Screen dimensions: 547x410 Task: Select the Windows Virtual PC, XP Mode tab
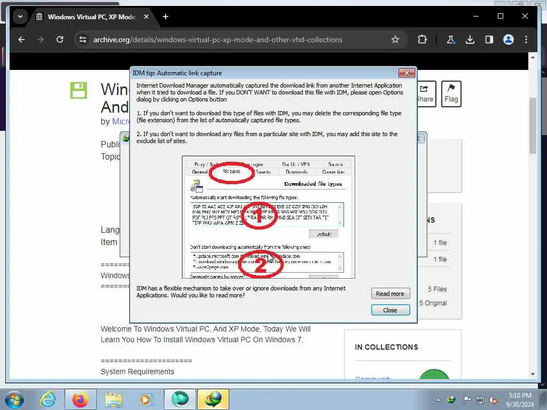tap(91, 17)
